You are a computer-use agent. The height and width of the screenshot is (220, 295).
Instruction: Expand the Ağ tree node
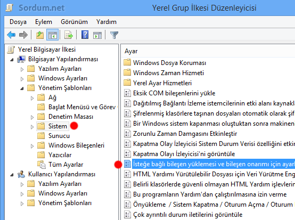coord(32,98)
